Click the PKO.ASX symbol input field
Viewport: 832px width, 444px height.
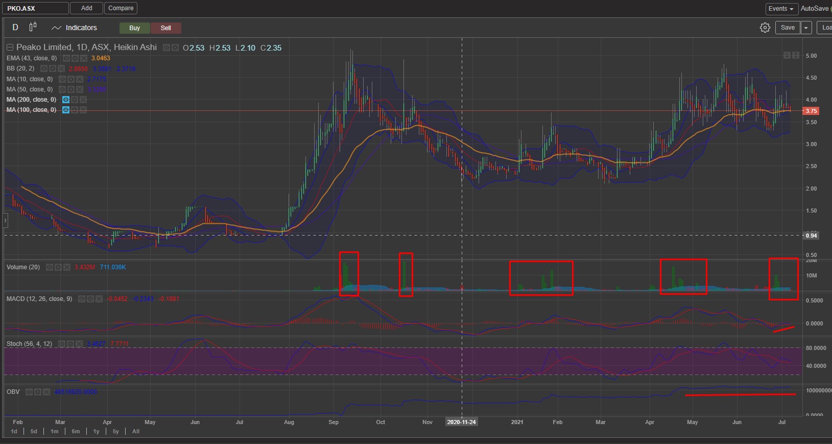34,8
